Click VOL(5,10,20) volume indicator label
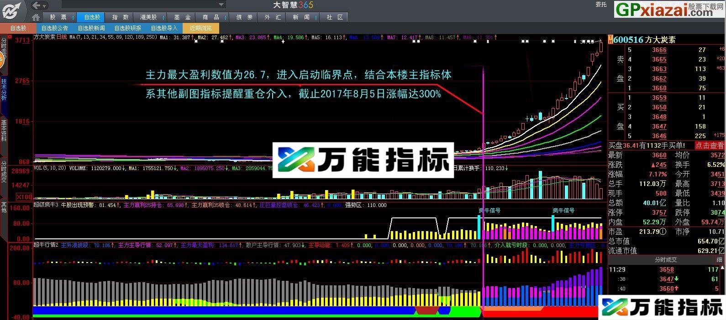This screenshot has width=726, height=320. pyautogui.click(x=50, y=168)
